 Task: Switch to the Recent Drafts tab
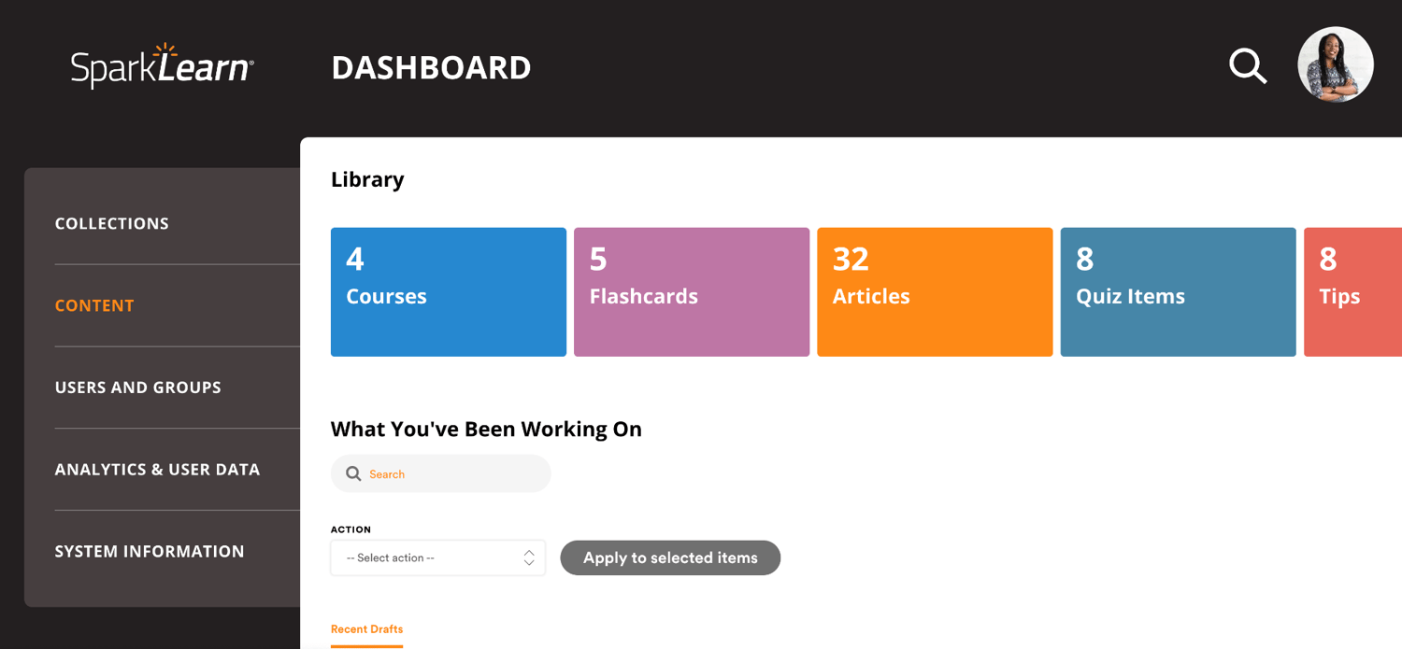[366, 628]
